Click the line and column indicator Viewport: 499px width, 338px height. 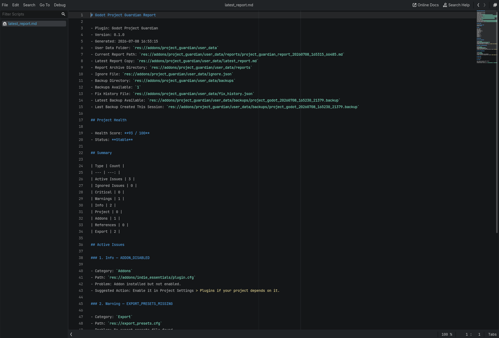(x=473, y=334)
